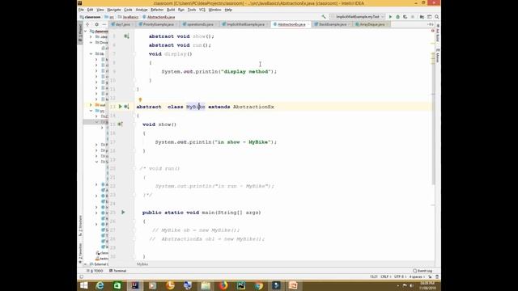518x291 pixels.
Task: Open the 4 spaces indent selector
Action: tap(417, 276)
